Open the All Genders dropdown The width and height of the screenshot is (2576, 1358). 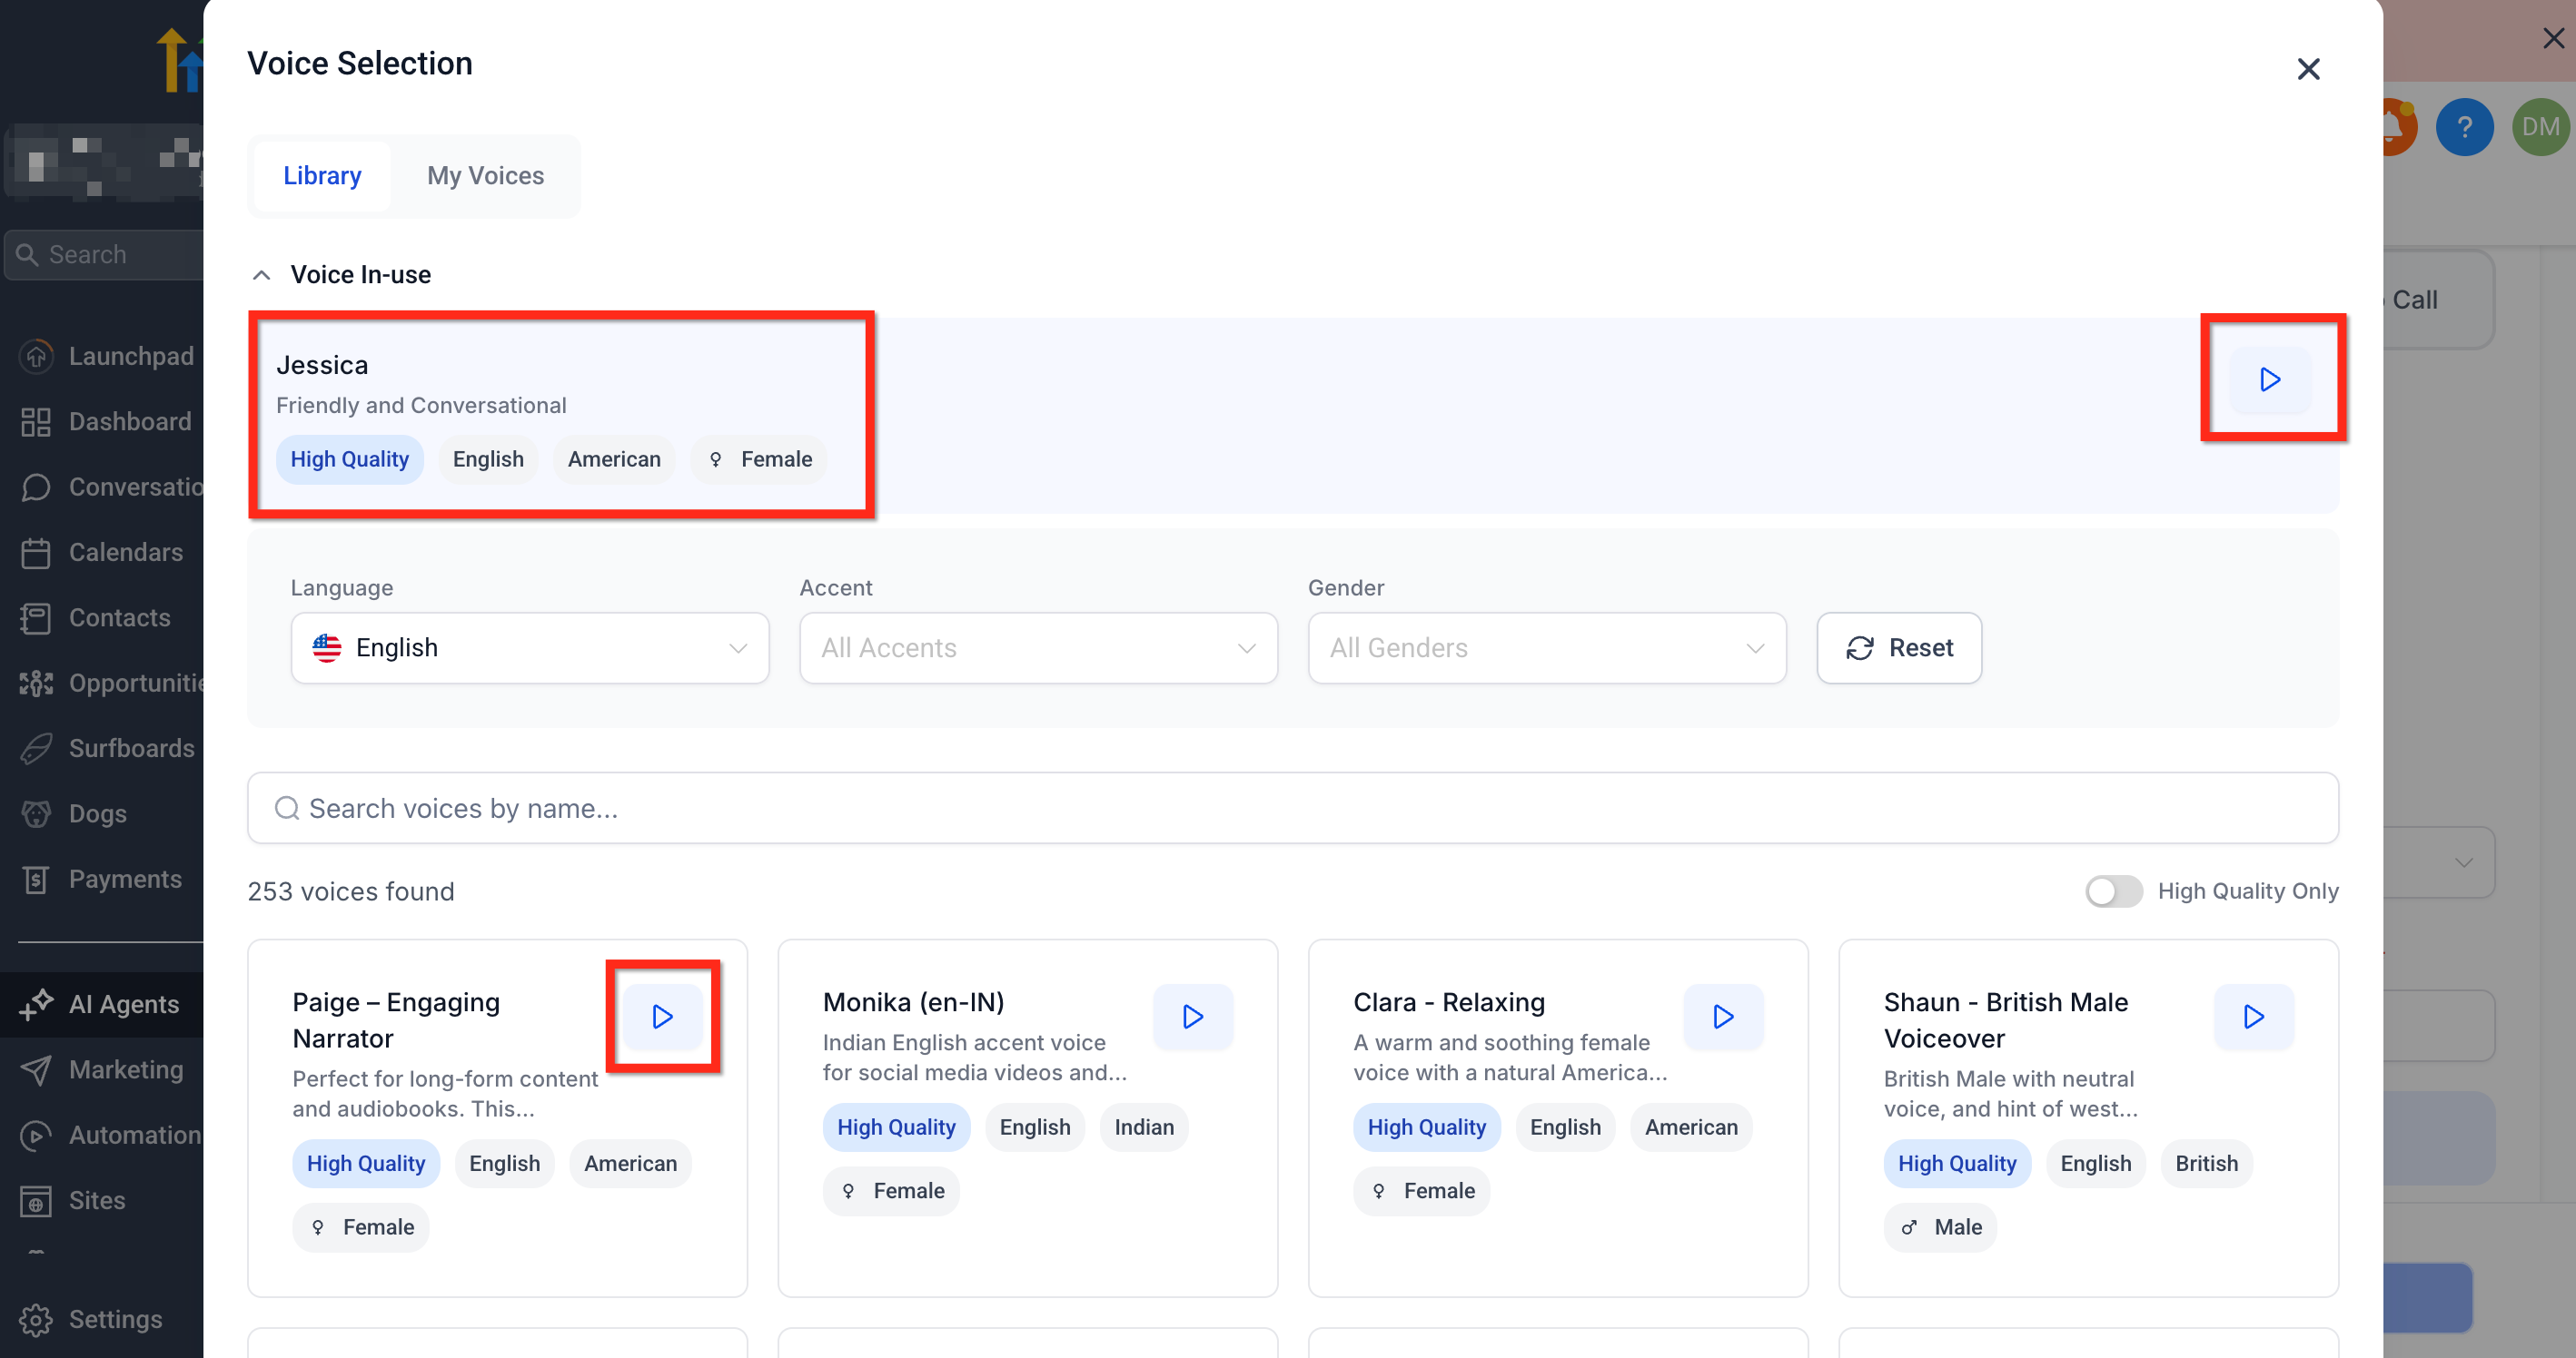(1546, 647)
